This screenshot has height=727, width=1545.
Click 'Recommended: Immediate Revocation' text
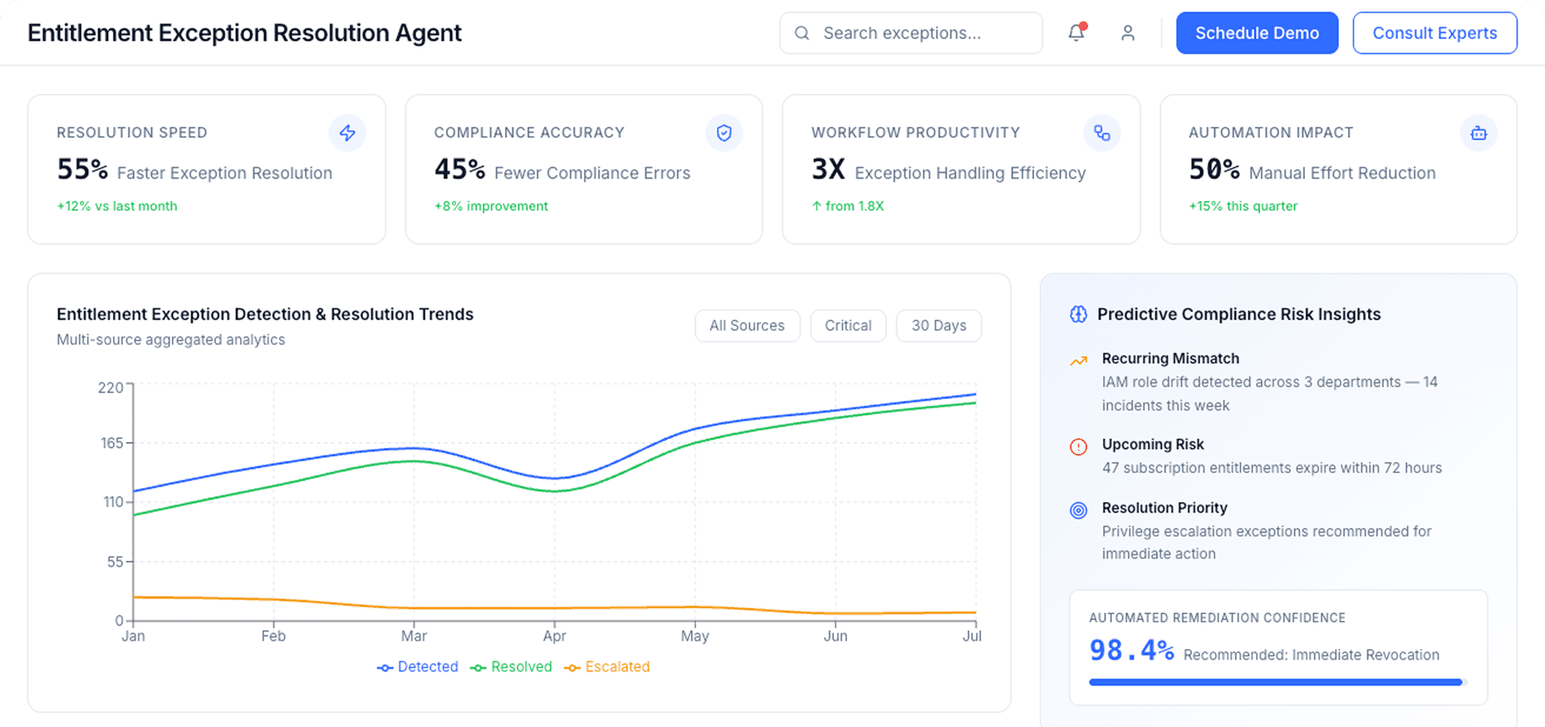pyautogui.click(x=1312, y=655)
